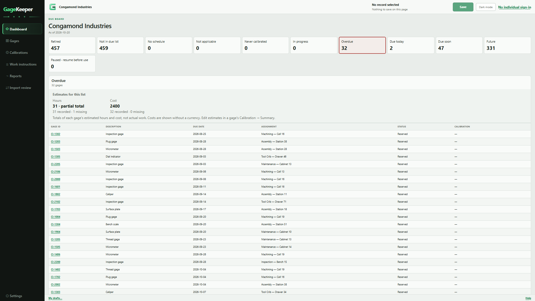Open gage CI-1304
Viewport: 535px width, 301px height.
coord(55,224)
